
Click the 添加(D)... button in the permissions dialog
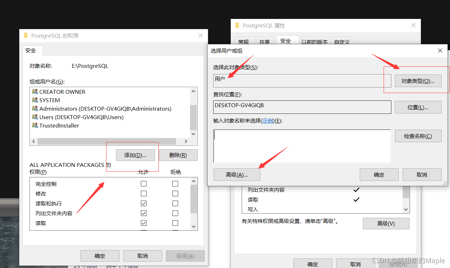tap(135, 155)
